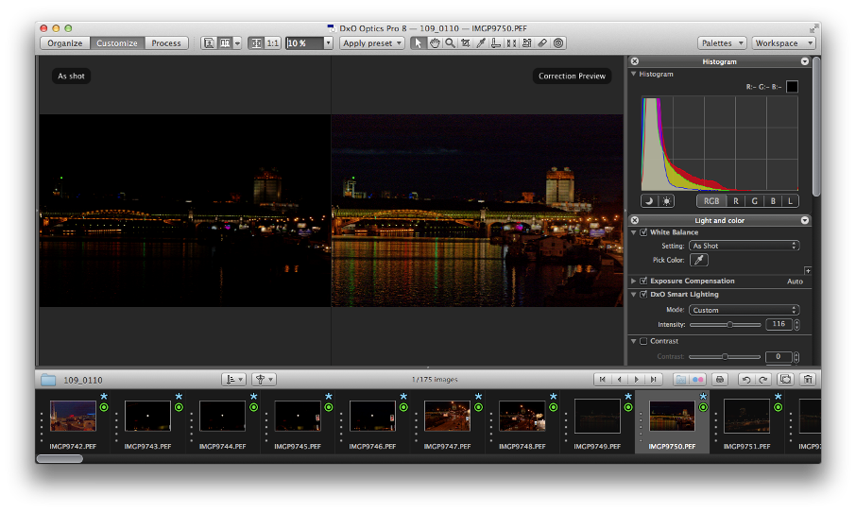The image size is (856, 512).
Task: Click the print icon in browser bar
Action: 720,380
